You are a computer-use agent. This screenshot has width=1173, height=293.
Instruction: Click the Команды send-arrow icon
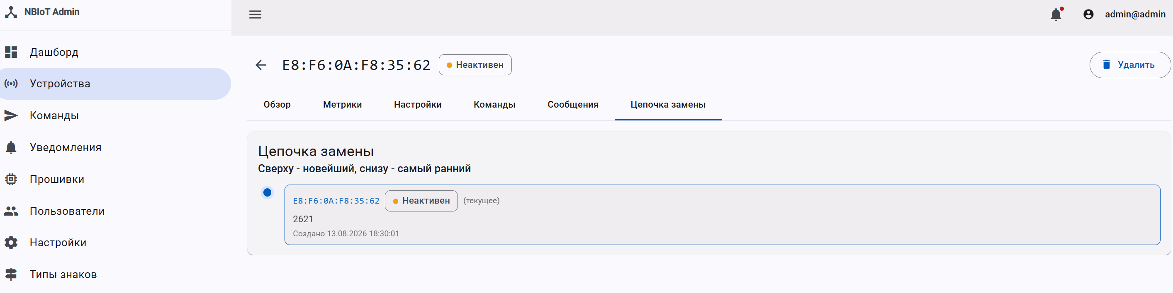click(x=11, y=115)
